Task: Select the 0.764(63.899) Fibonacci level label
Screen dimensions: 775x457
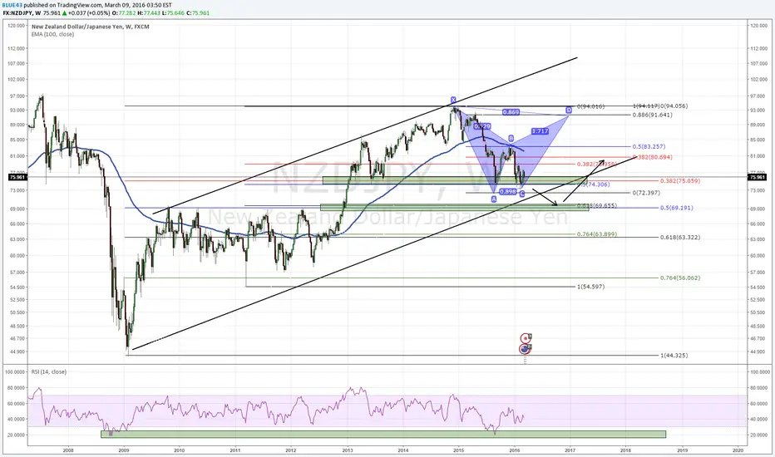Action: [x=597, y=234]
